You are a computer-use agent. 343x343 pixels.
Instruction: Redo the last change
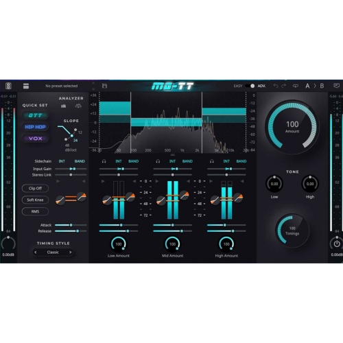pos(284,86)
